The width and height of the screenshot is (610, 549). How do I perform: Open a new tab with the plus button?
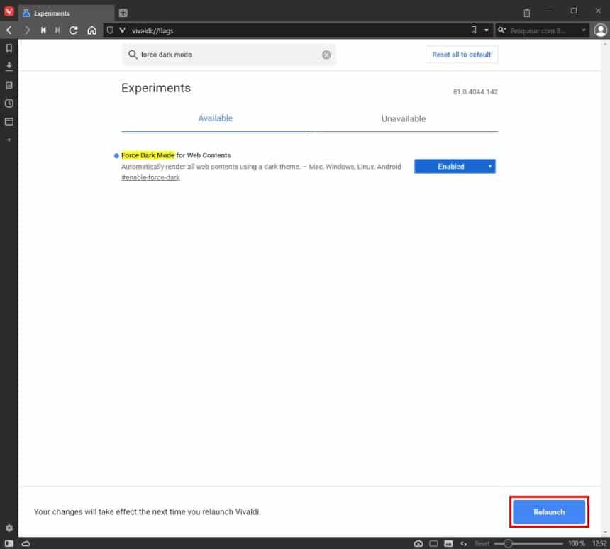(123, 13)
